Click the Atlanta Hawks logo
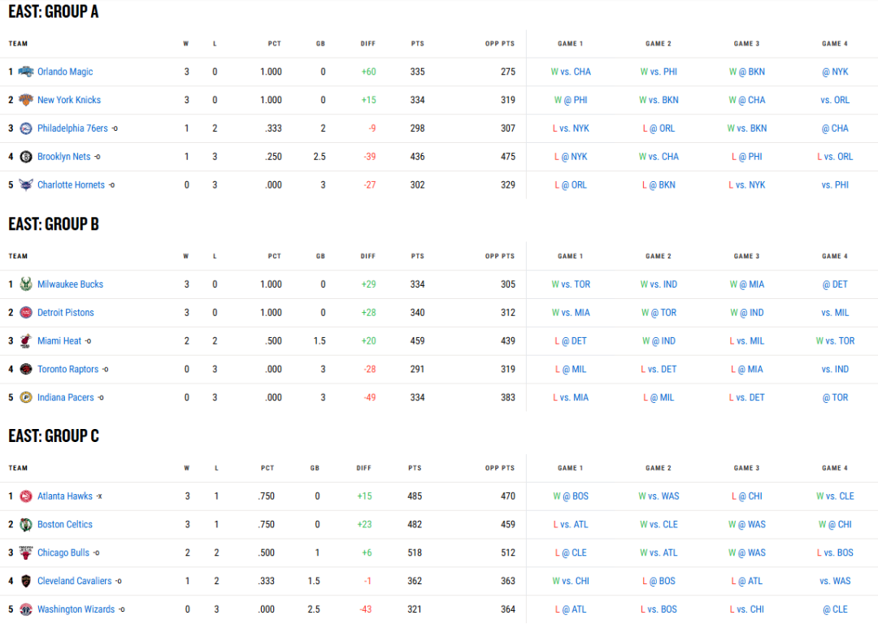The width and height of the screenshot is (878, 624). pos(26,496)
